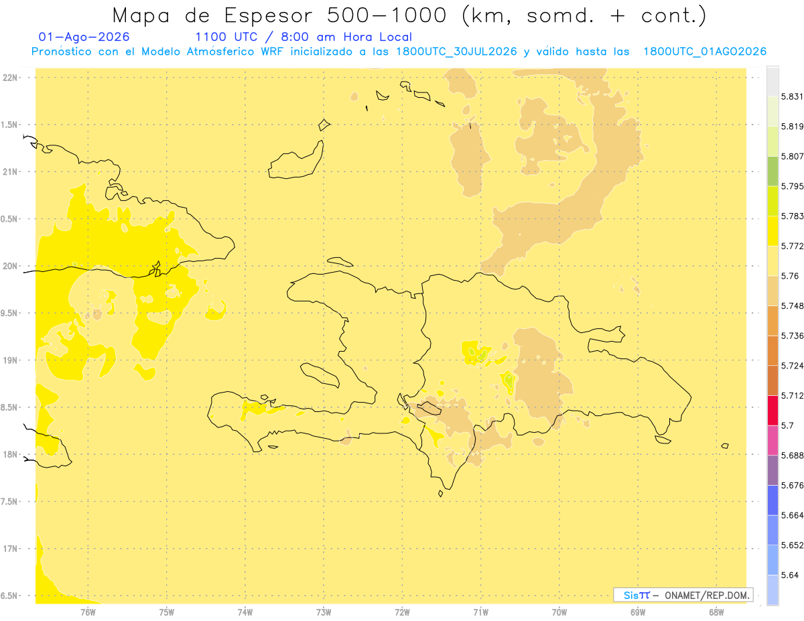Screen dimensions: 804x621
Task: Click legend value '5.795'
Action: 793,186
